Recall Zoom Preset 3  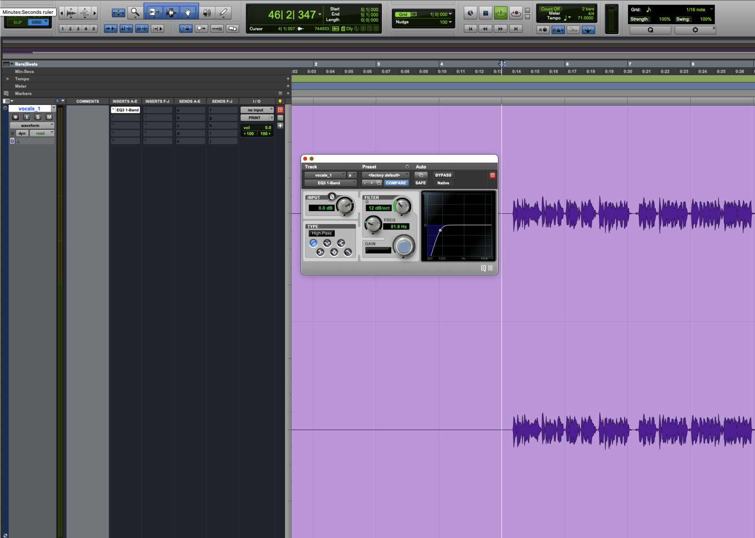(x=78, y=29)
